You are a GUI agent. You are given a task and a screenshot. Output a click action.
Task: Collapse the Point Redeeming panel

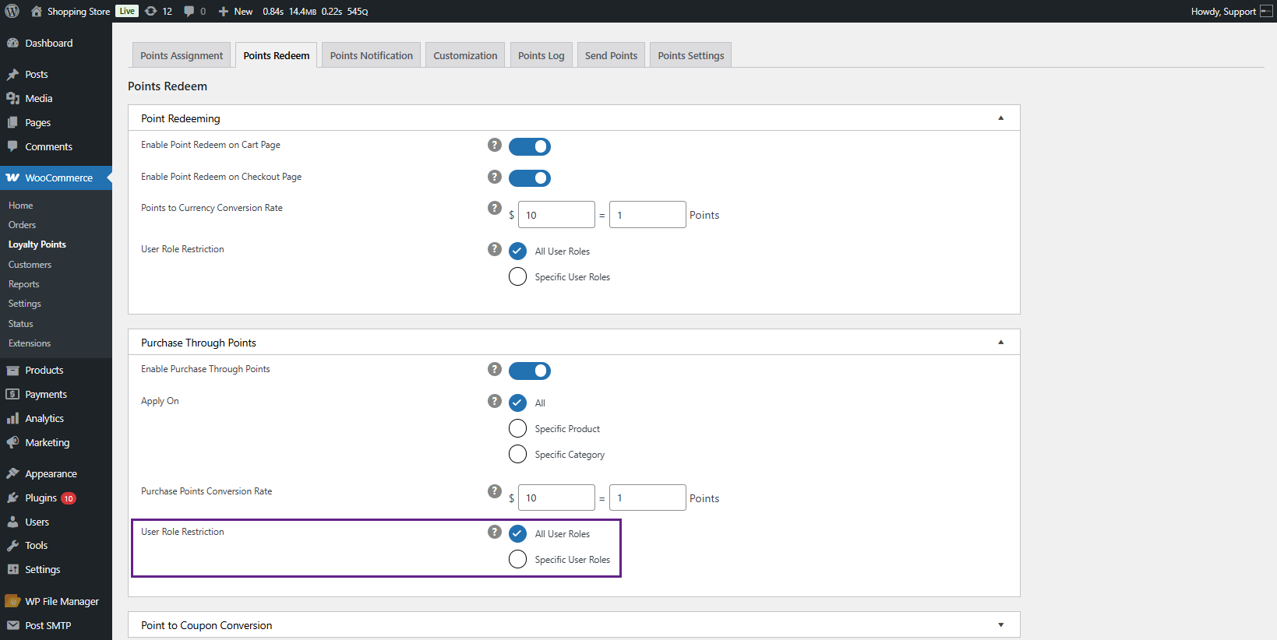tap(1001, 118)
